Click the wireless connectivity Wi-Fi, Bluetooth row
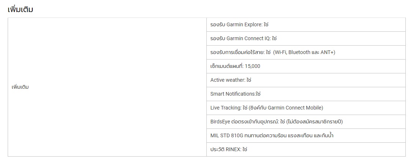The height and width of the screenshot is (165, 412). coord(306,52)
